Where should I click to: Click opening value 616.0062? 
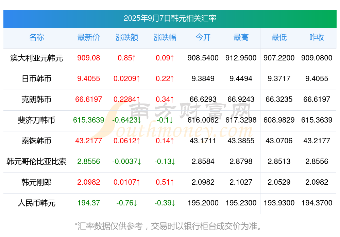203,120
